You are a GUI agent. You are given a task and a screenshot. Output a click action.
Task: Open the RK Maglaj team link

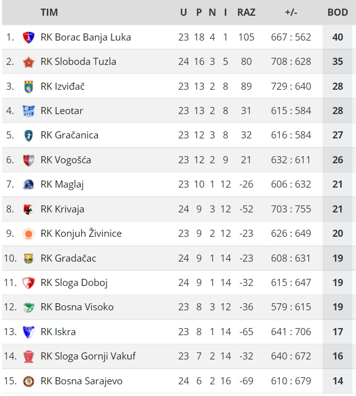pos(62,185)
